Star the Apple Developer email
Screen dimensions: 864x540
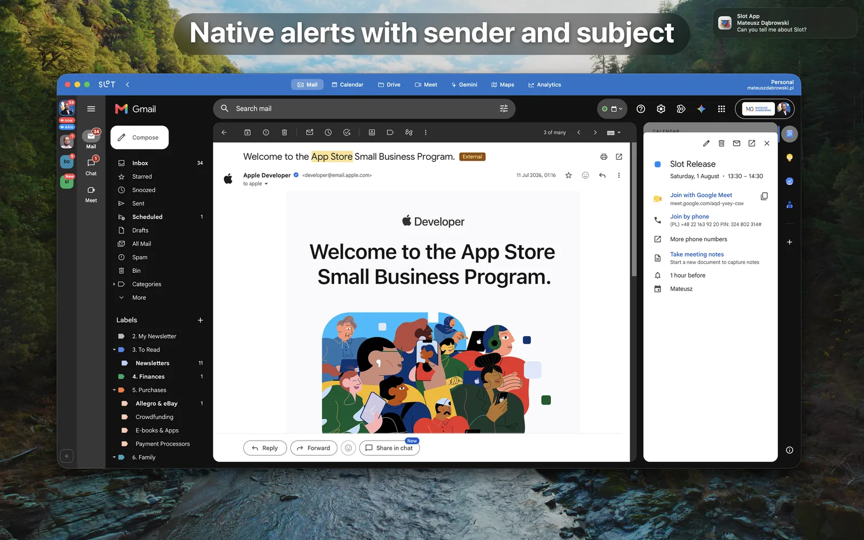569,175
